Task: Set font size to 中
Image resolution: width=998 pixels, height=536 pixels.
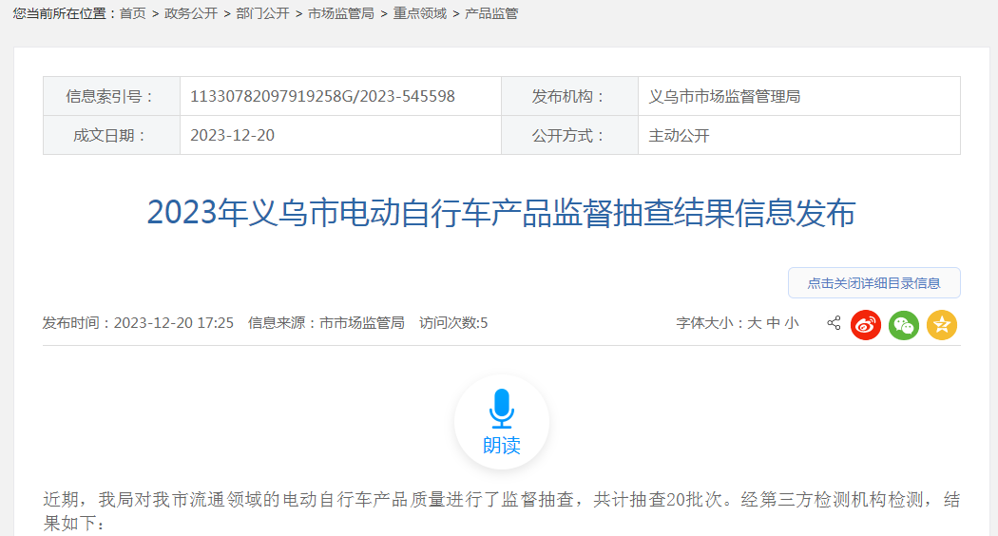Action: [x=773, y=323]
